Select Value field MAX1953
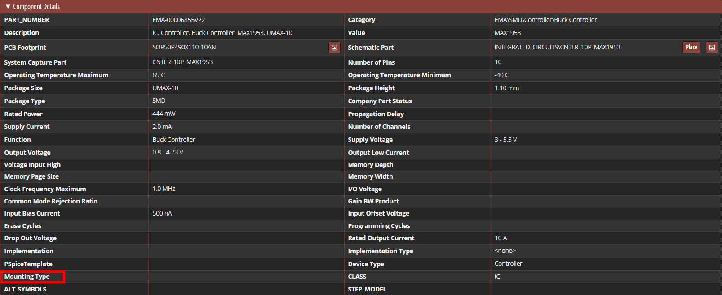The height and width of the screenshot is (295, 722). click(x=508, y=33)
